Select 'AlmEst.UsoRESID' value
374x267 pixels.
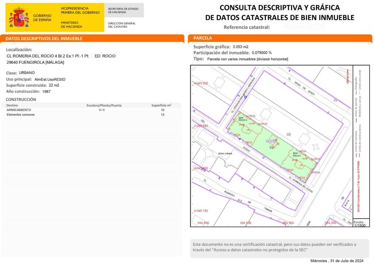pyautogui.click(x=50, y=79)
